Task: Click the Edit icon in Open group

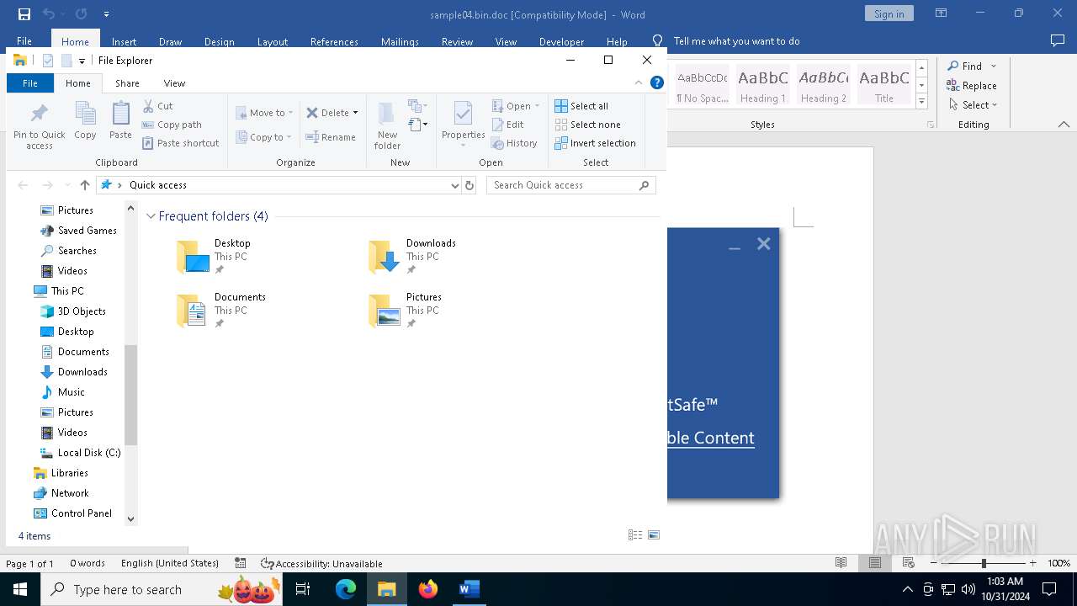Action: pyautogui.click(x=497, y=125)
